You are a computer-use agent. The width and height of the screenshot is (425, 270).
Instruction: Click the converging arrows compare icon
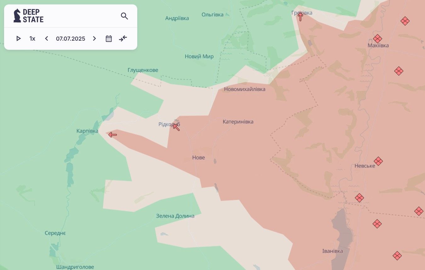[x=123, y=39]
